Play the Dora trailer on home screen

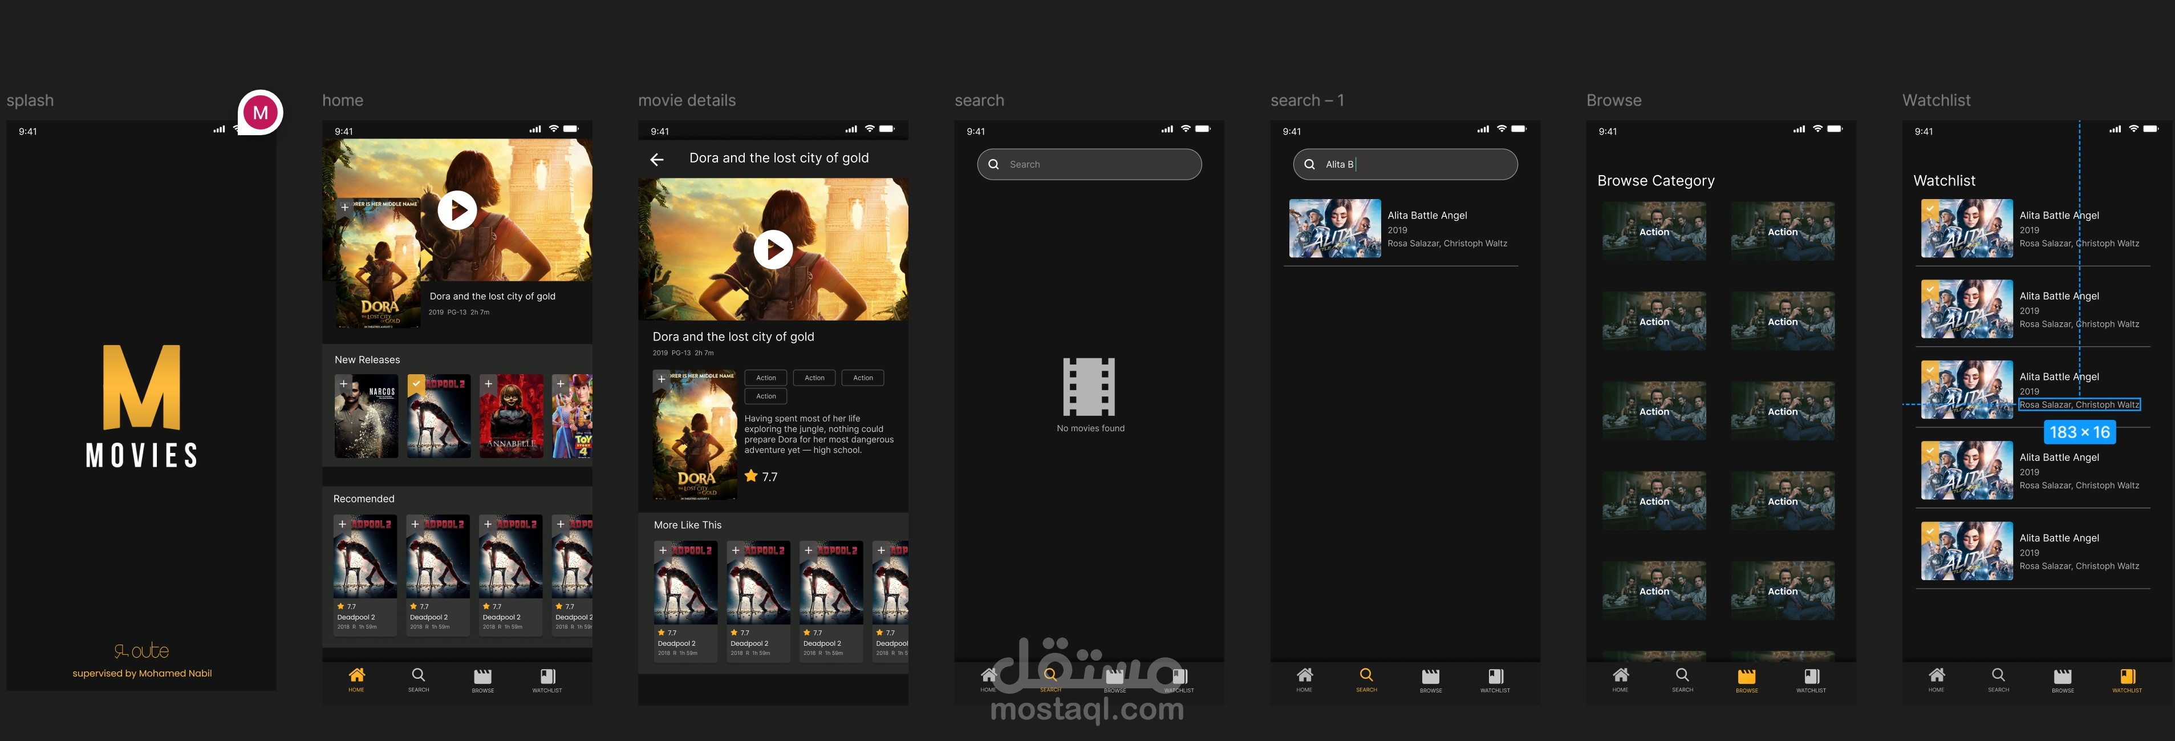(457, 209)
